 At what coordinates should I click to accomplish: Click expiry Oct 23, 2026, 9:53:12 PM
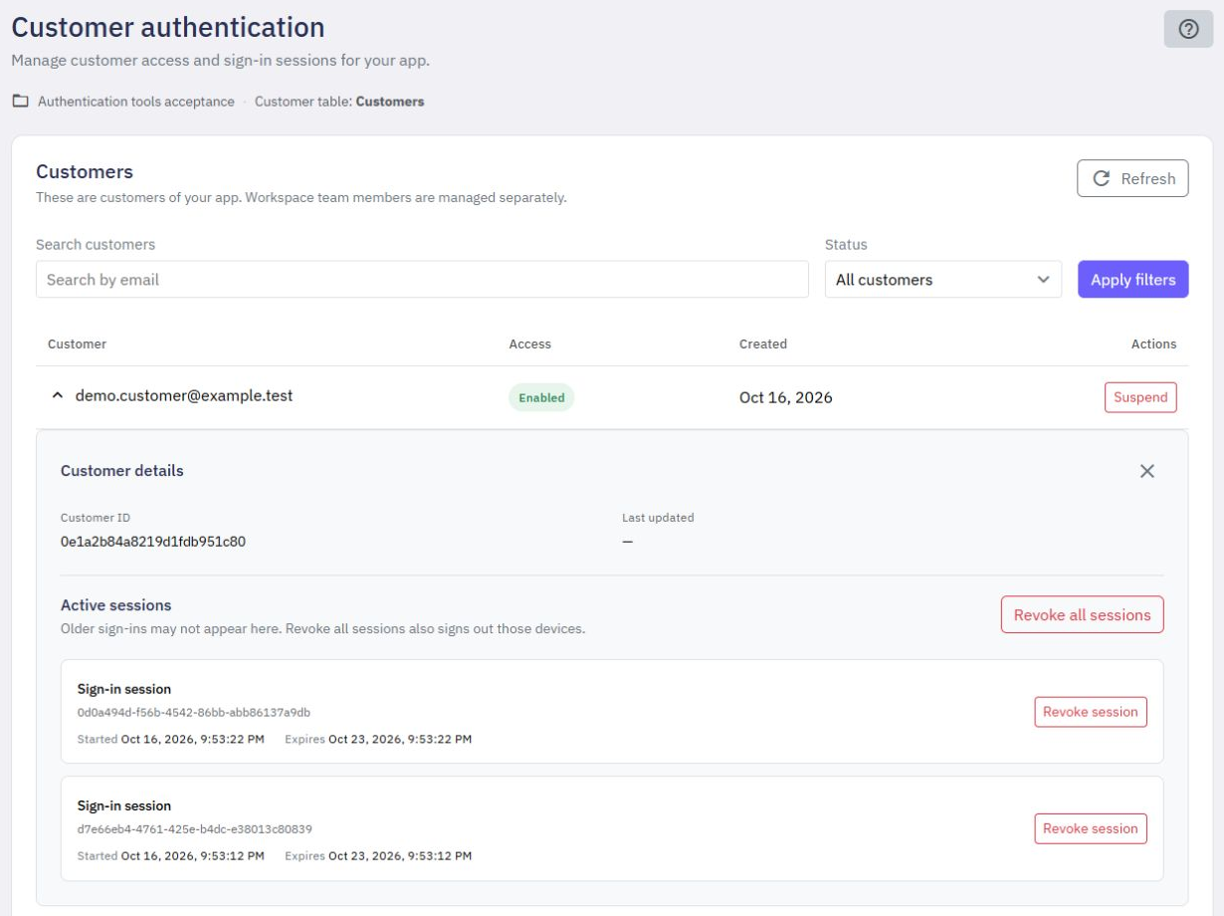coord(400,856)
